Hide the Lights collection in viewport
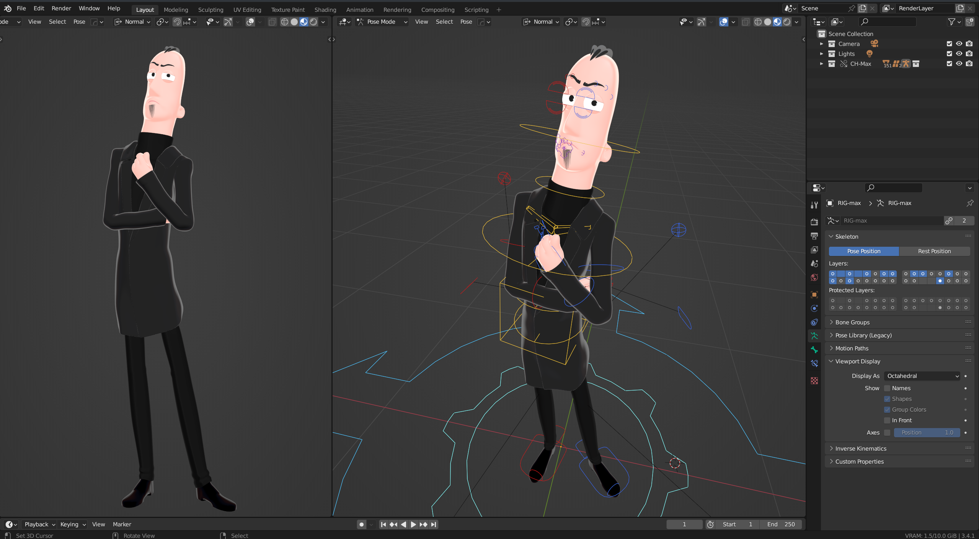Screen dimensions: 979x539 point(959,54)
